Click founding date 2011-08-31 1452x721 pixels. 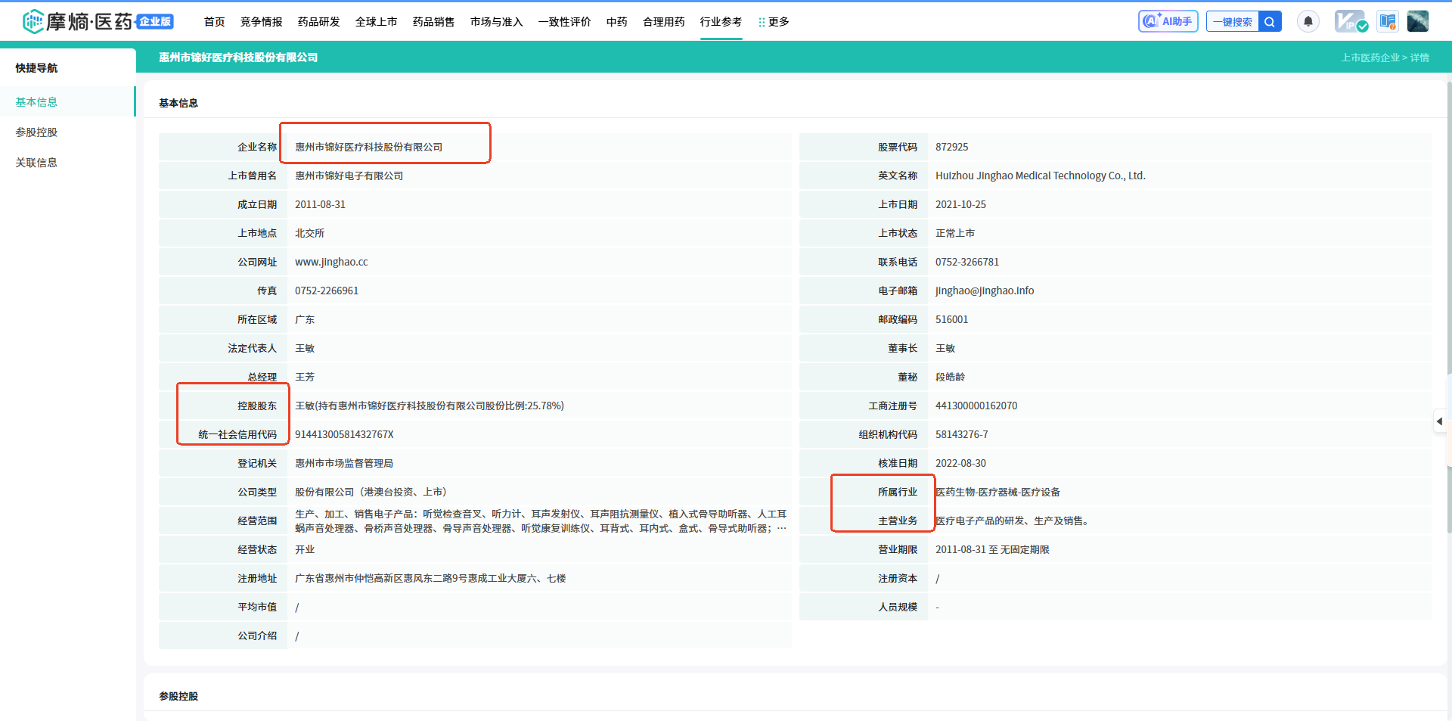tap(320, 204)
